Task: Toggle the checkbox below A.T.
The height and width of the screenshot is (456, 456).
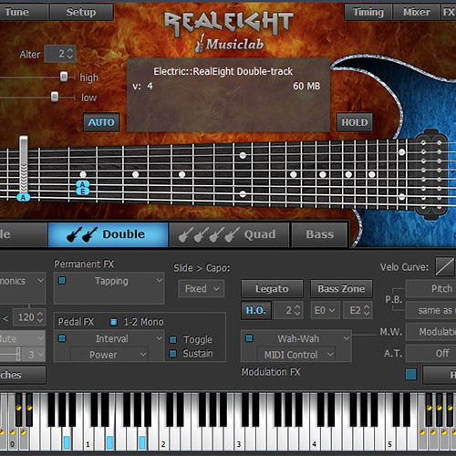Action: [411, 375]
